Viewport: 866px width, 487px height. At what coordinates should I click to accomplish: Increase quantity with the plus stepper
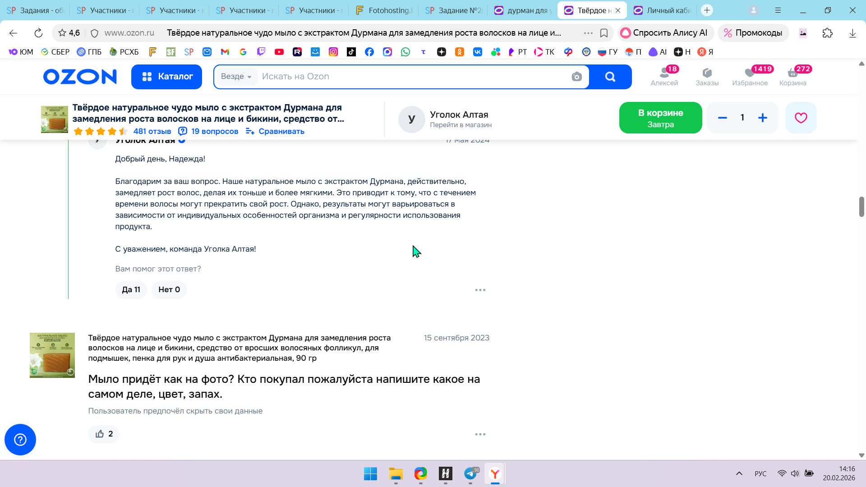[763, 118]
